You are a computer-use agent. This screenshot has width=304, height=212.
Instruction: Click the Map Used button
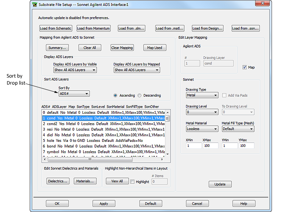click(155, 48)
